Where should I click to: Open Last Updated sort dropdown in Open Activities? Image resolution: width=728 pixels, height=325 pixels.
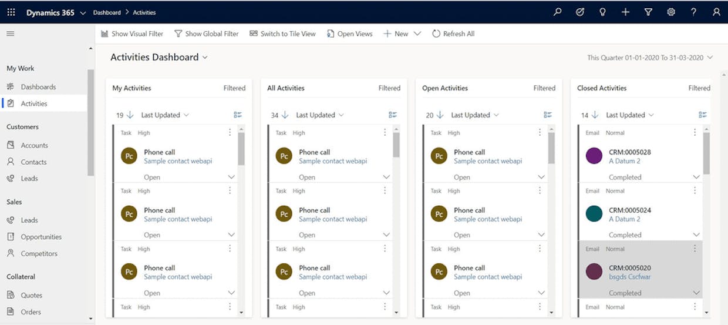coord(475,115)
